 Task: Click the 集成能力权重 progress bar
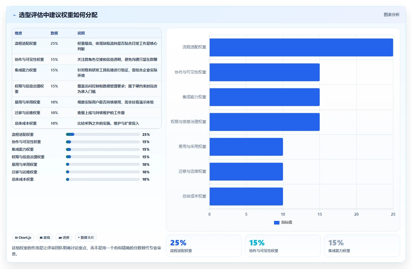[x=103, y=149]
